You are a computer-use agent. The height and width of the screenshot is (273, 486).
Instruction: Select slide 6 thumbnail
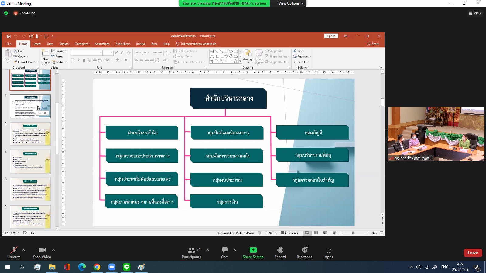[x=30, y=134]
